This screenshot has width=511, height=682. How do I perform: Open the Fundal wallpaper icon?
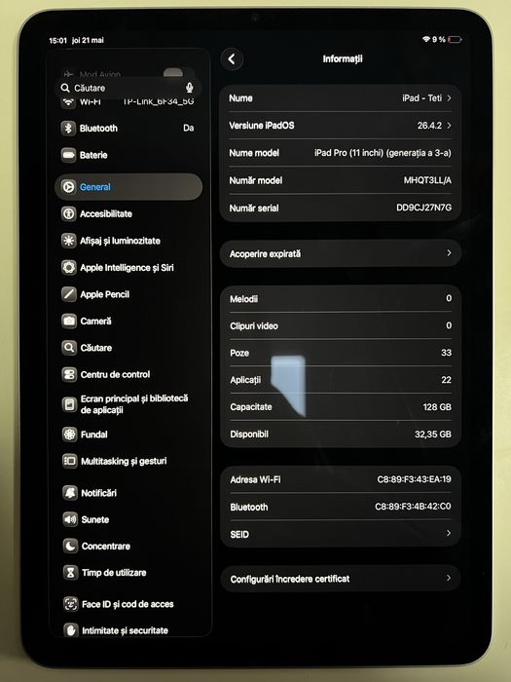pos(69,435)
